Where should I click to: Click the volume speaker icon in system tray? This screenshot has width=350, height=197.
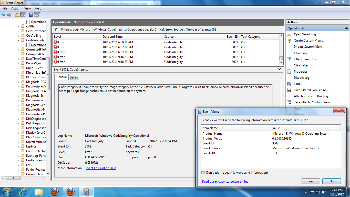324,192
